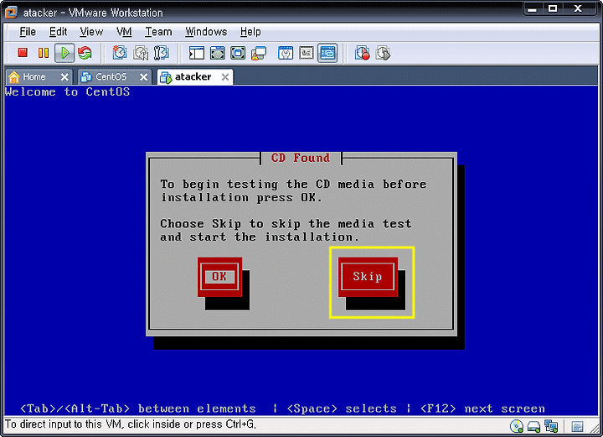This screenshot has width=603, height=437.
Task: Click the 'To direct input to this VM' message
Action: (x=131, y=424)
